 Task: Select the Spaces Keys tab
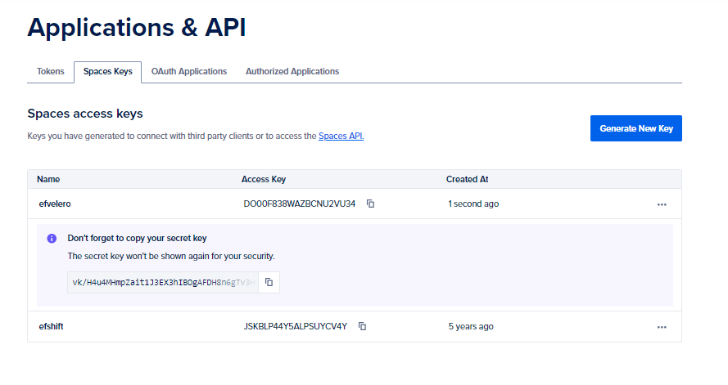[x=107, y=72]
